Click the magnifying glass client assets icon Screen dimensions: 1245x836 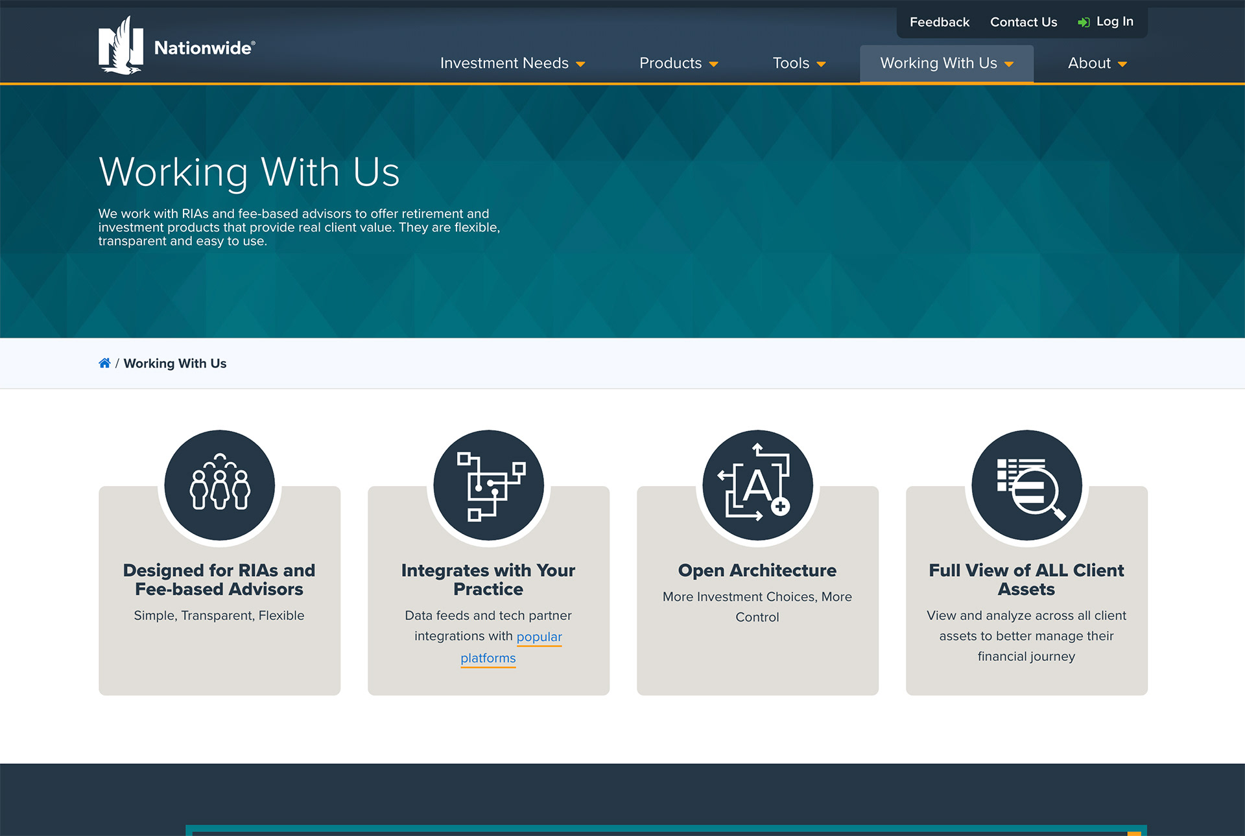click(1026, 485)
